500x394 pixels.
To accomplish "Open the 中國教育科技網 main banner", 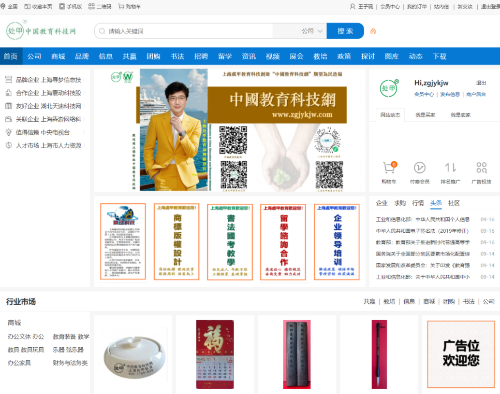I will coord(230,130).
